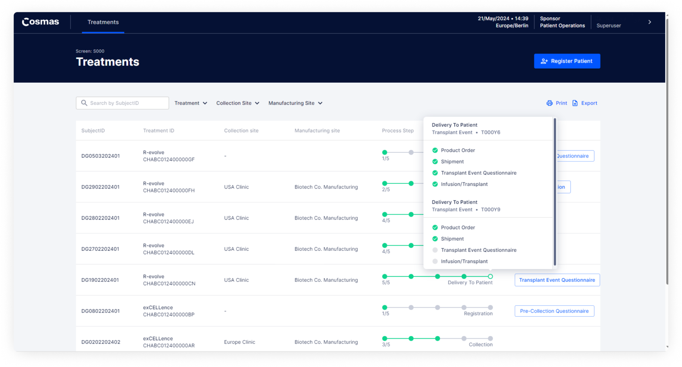Open the Superuser account menu
The image size is (682, 367).
[x=608, y=25]
